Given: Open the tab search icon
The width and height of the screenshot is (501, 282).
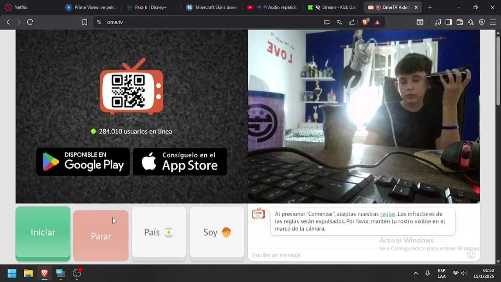Looking at the screenshot, I should pos(420,22).
